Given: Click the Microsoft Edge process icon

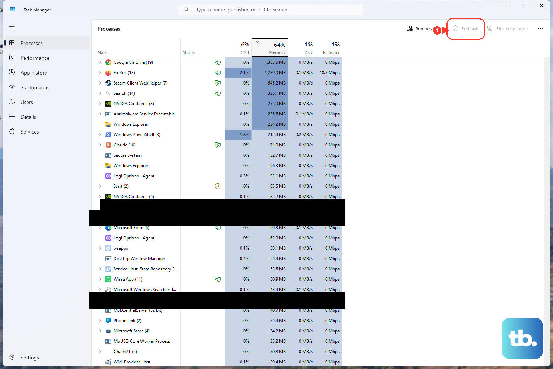Looking at the screenshot, I should click(x=108, y=228).
